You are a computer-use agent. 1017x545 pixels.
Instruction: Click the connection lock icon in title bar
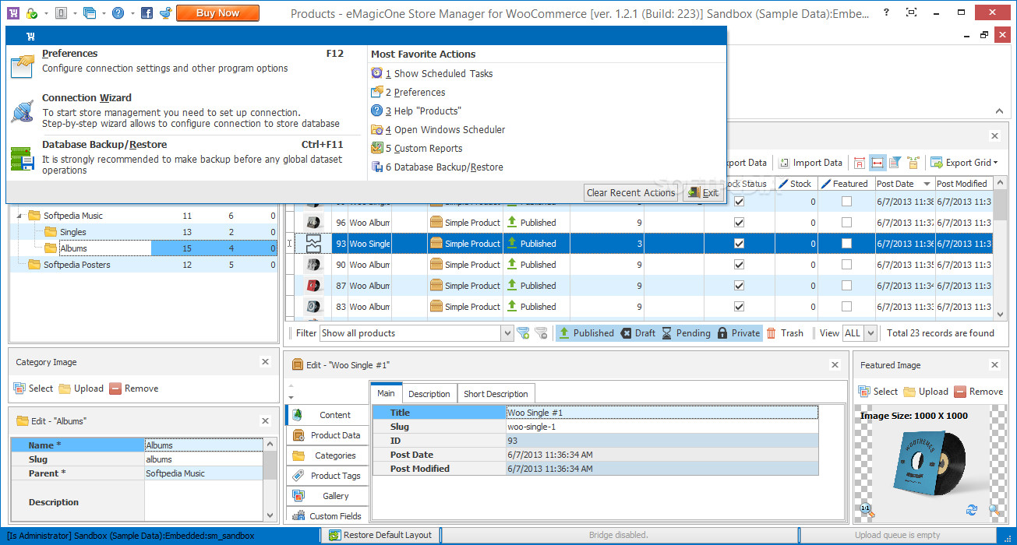(31, 13)
